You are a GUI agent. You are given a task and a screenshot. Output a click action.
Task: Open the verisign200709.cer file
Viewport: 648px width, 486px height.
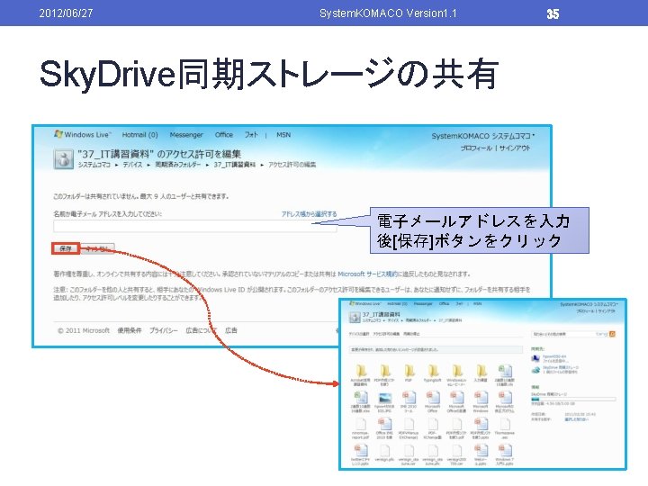pyautogui.click(x=456, y=454)
